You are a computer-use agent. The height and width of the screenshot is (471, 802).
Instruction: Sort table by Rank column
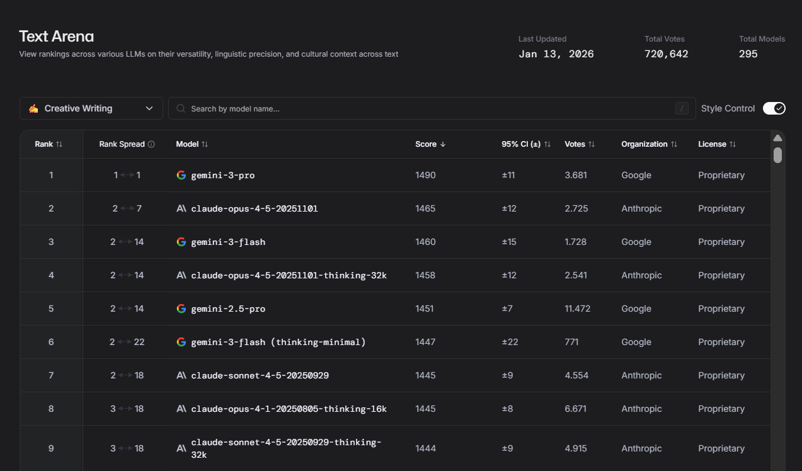(59, 144)
